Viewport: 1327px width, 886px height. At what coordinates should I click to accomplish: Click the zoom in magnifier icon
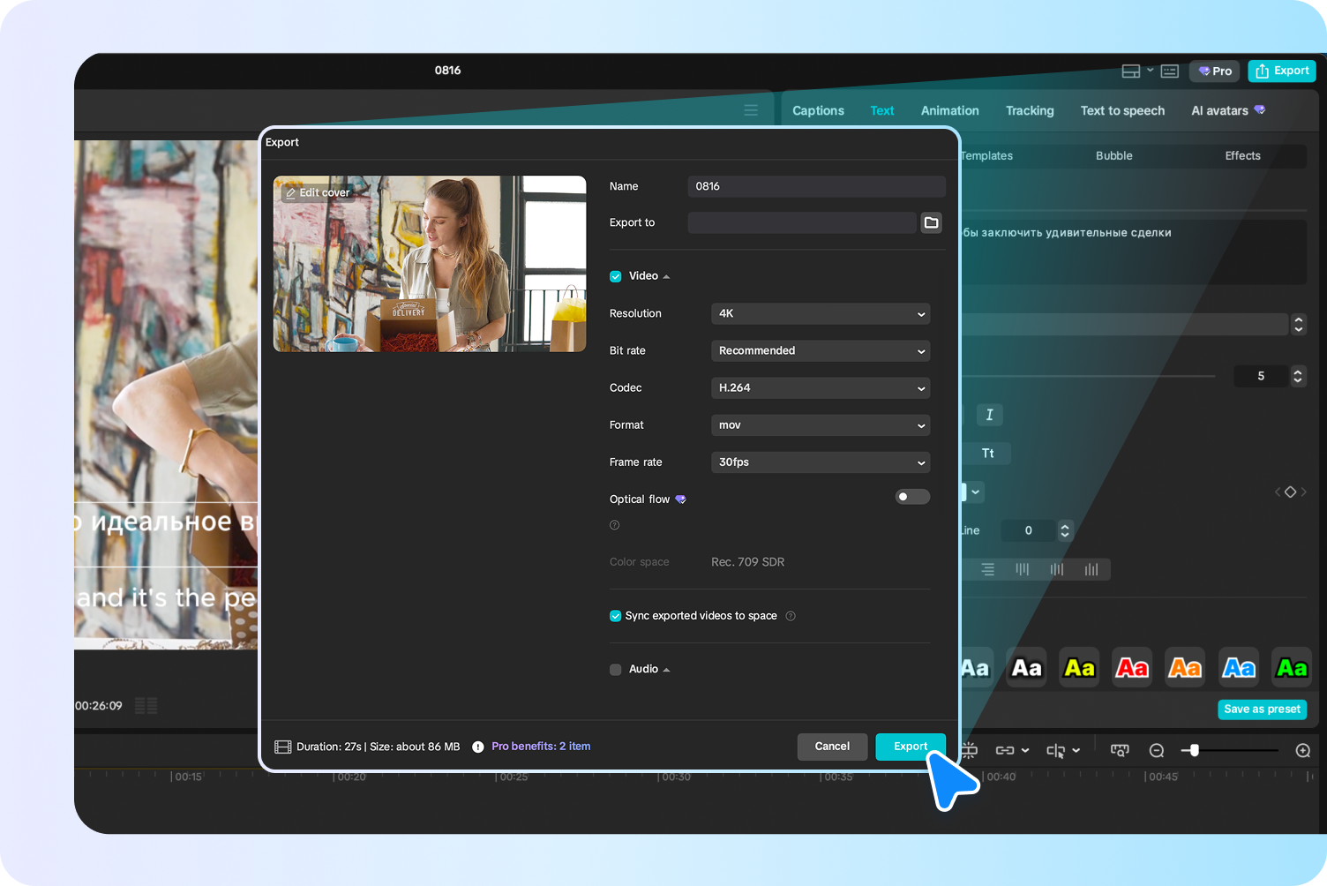point(1302,750)
